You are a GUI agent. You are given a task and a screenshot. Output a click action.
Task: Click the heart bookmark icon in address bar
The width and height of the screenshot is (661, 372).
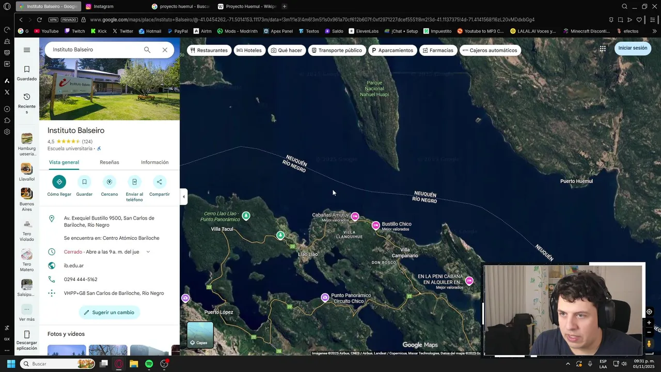click(639, 20)
